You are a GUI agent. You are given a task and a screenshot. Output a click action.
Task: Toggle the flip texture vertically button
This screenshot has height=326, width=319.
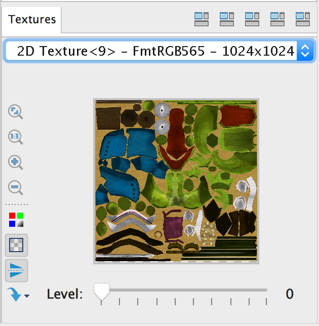pyautogui.click(x=16, y=270)
